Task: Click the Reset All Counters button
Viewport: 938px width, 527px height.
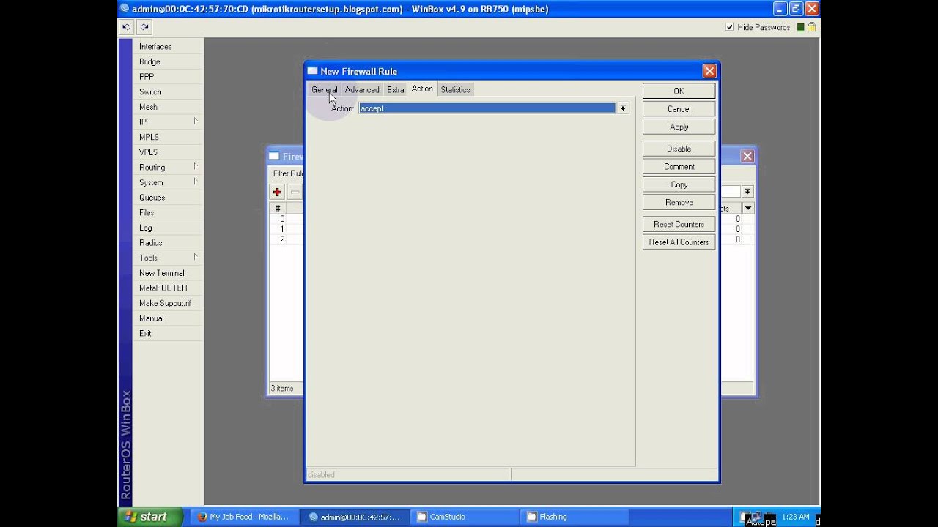Action: 679,242
